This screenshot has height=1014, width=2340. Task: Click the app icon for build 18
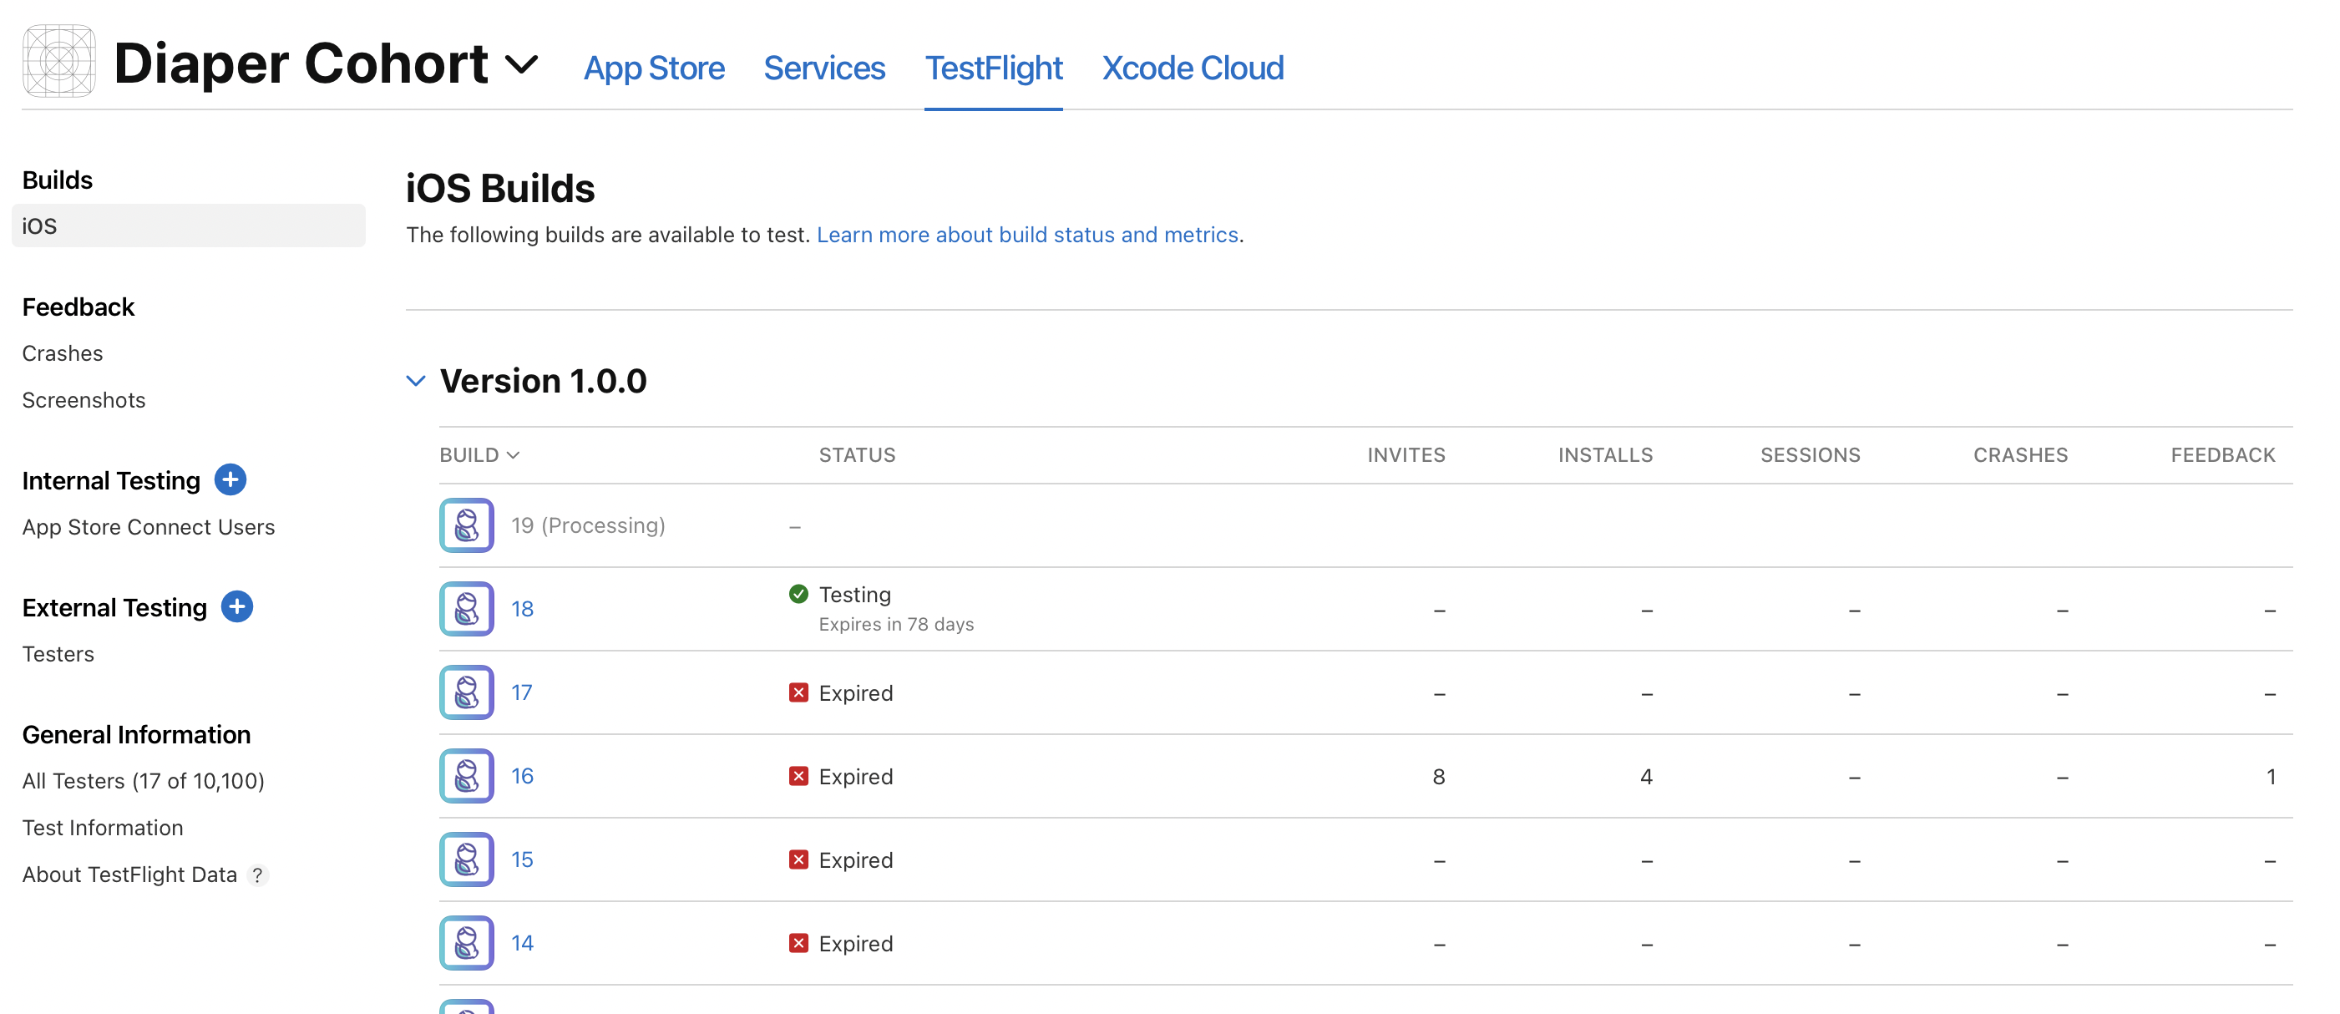point(467,609)
